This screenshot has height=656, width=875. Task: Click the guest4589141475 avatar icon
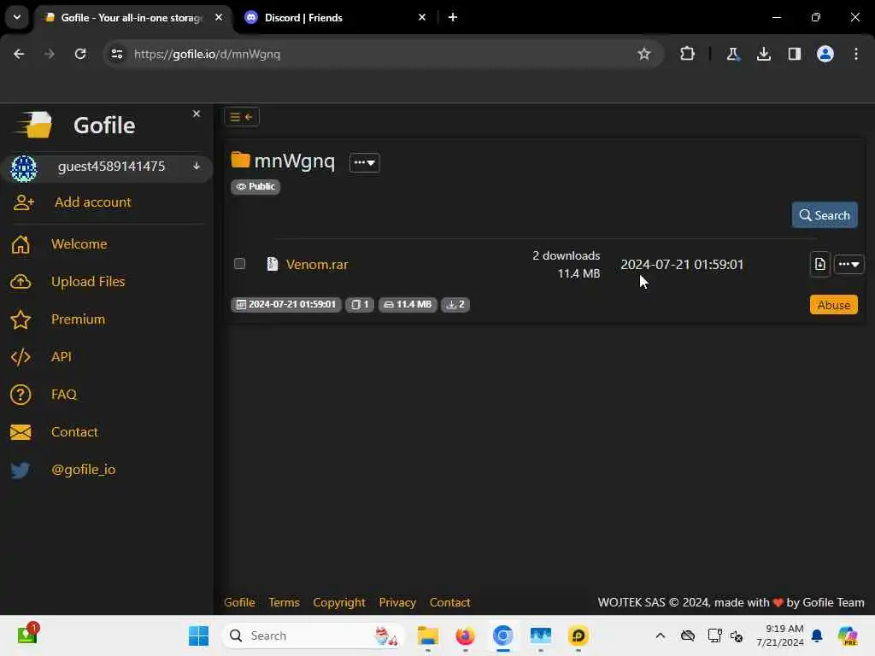(x=23, y=168)
